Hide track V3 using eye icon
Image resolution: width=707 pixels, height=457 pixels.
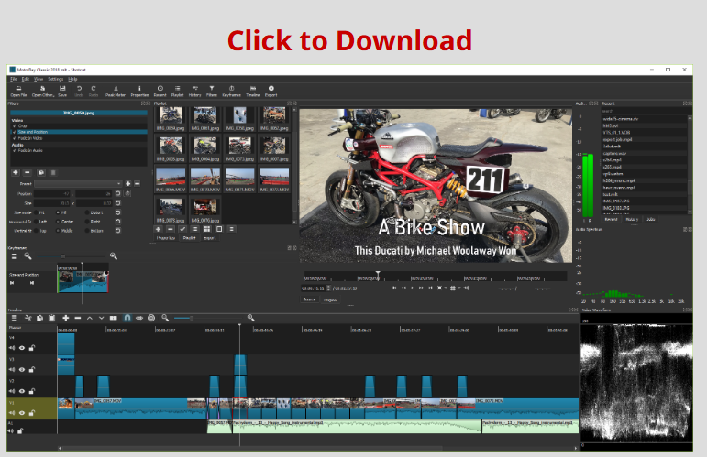pos(22,370)
